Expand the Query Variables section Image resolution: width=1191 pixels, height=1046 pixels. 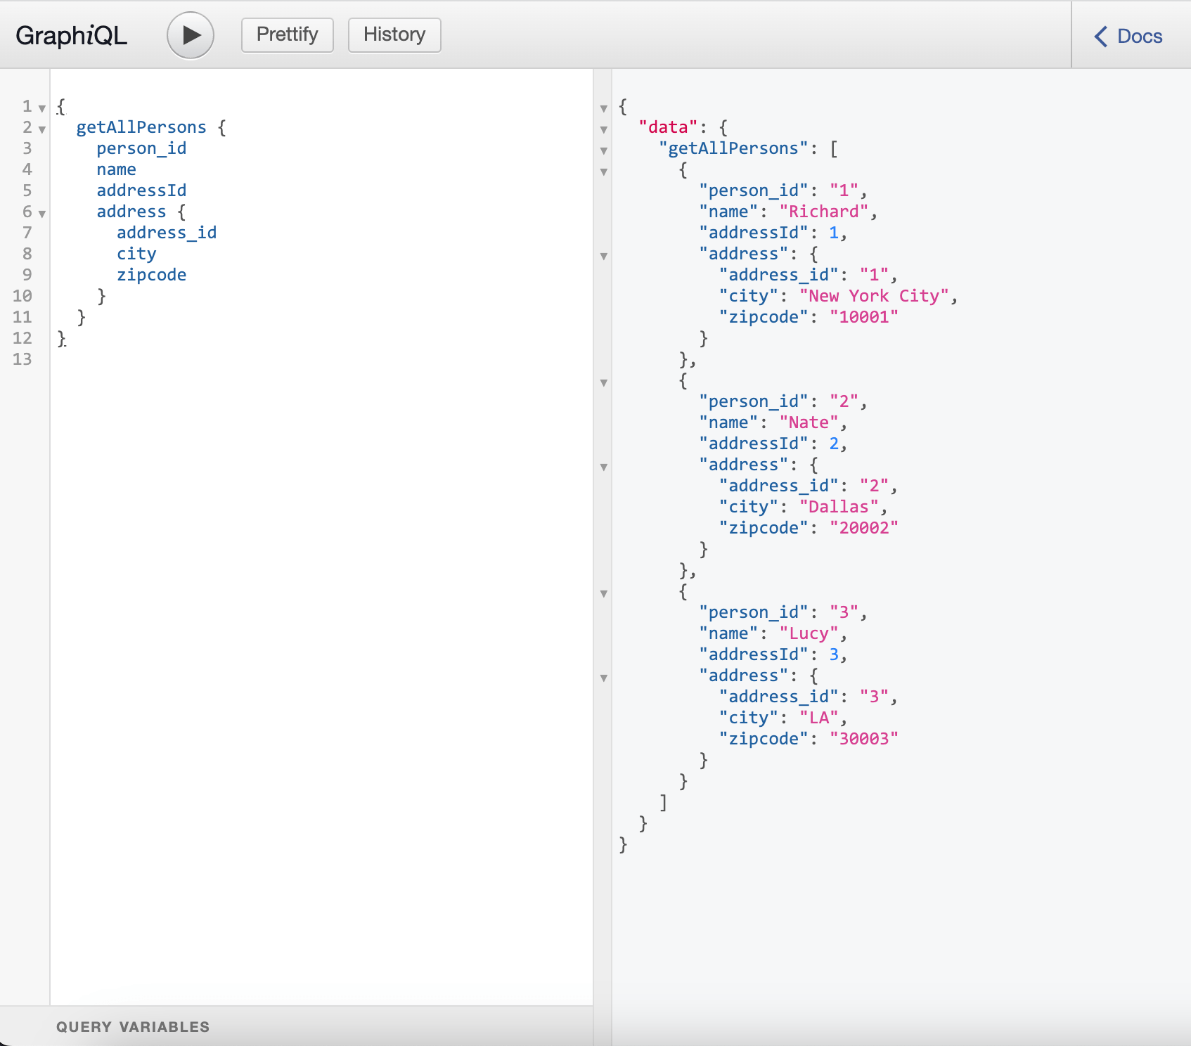[134, 1026]
